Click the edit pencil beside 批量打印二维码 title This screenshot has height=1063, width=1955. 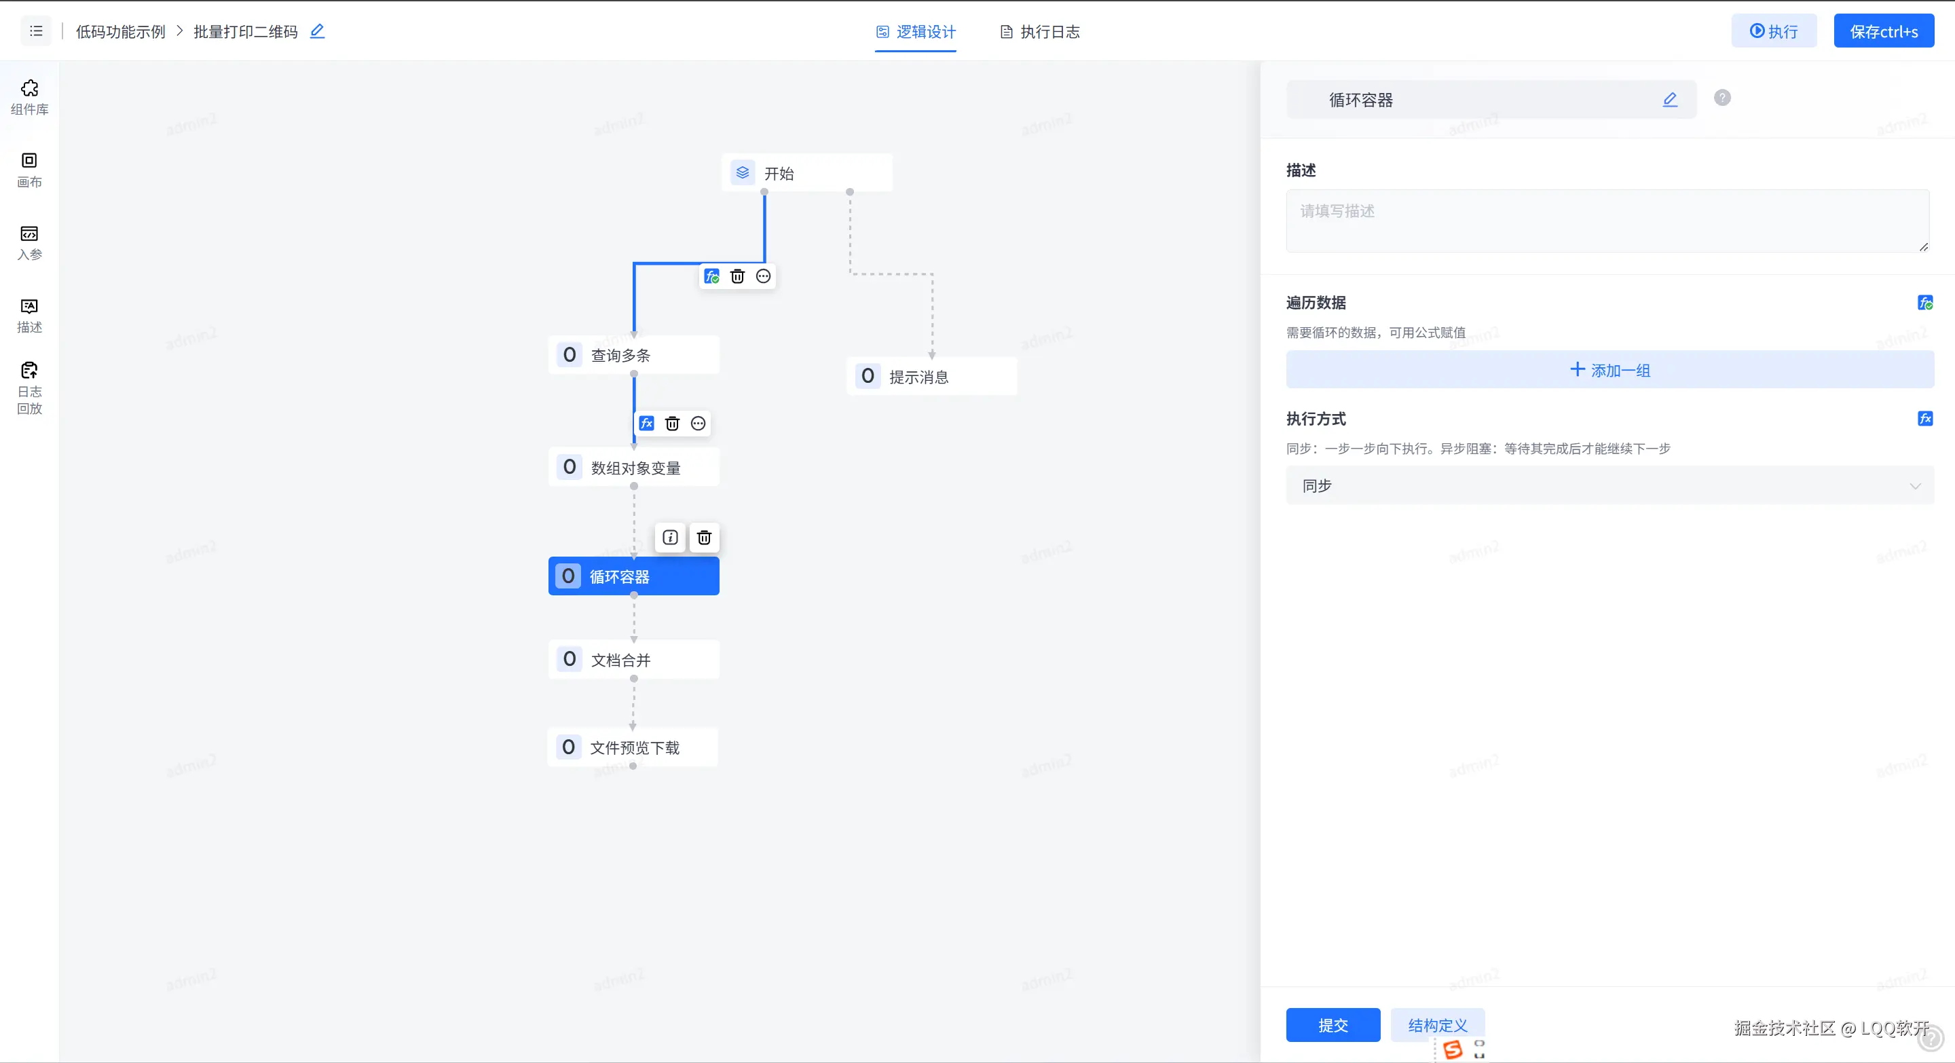(317, 31)
